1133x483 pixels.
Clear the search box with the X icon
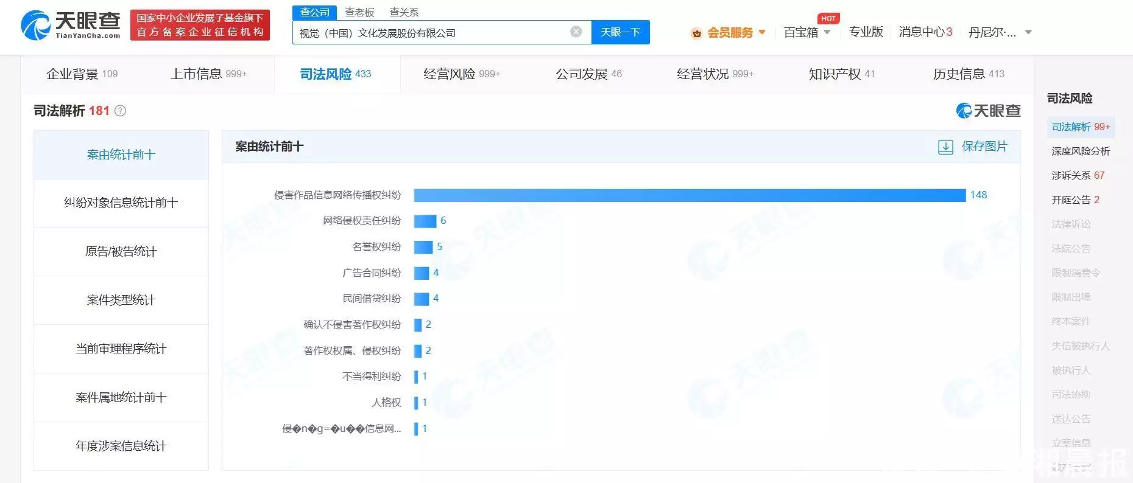coord(576,32)
